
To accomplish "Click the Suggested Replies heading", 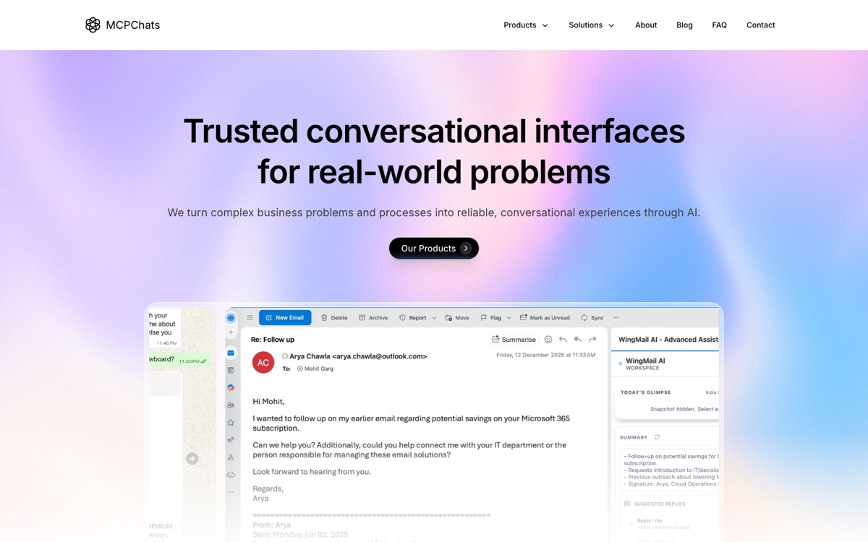I will click(660, 504).
